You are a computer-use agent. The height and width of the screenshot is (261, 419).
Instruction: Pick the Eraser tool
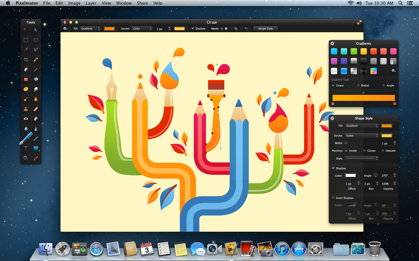[x=26, y=70]
